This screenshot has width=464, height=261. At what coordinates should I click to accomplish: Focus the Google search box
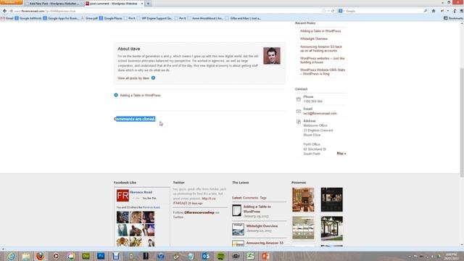point(384,11)
